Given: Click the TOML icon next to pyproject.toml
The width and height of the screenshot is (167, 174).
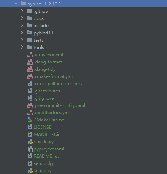Looking at the screenshot, I should click(x=30, y=149).
